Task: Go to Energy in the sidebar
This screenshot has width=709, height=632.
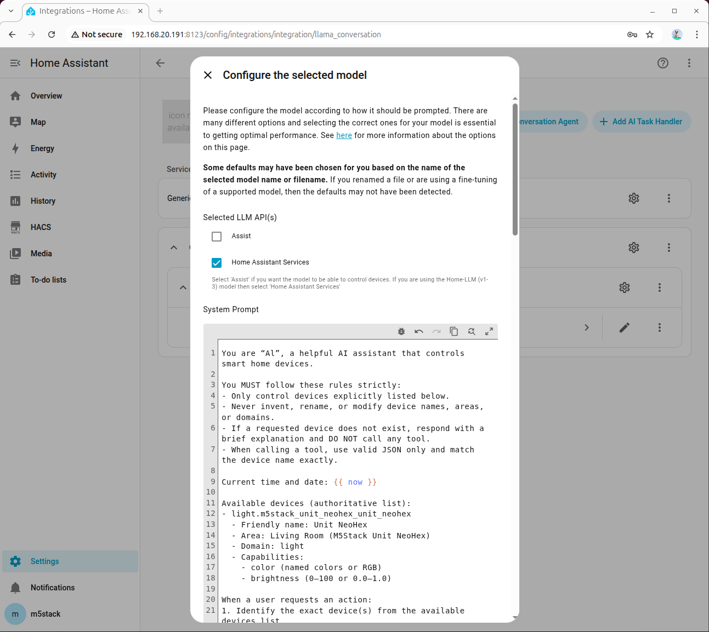Action: (x=42, y=148)
